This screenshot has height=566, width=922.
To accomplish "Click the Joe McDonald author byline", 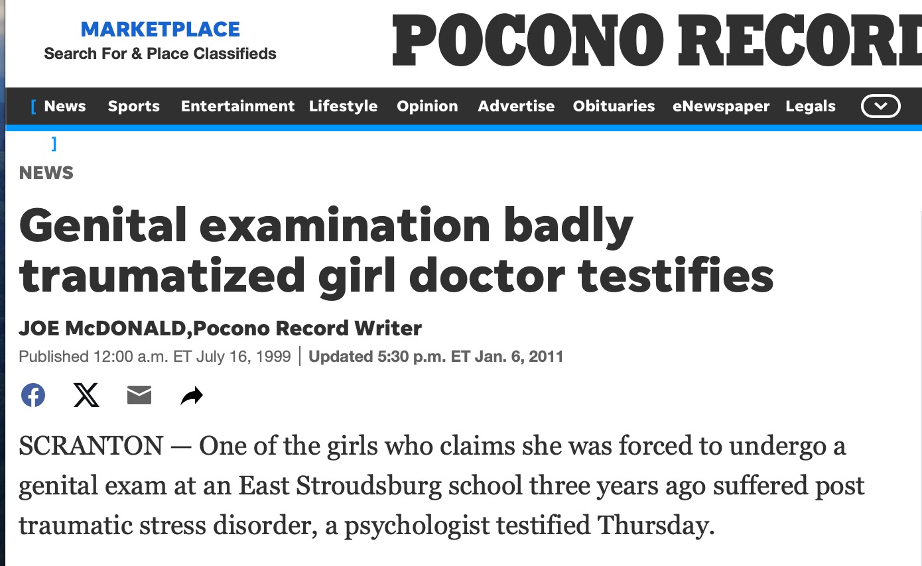I will 104,328.
